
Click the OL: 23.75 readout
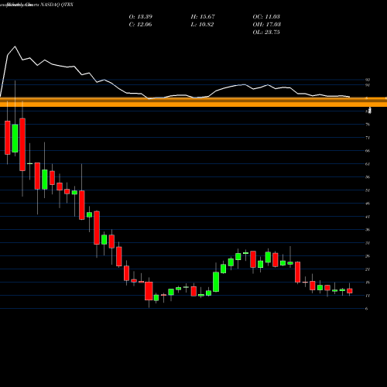[266, 33]
